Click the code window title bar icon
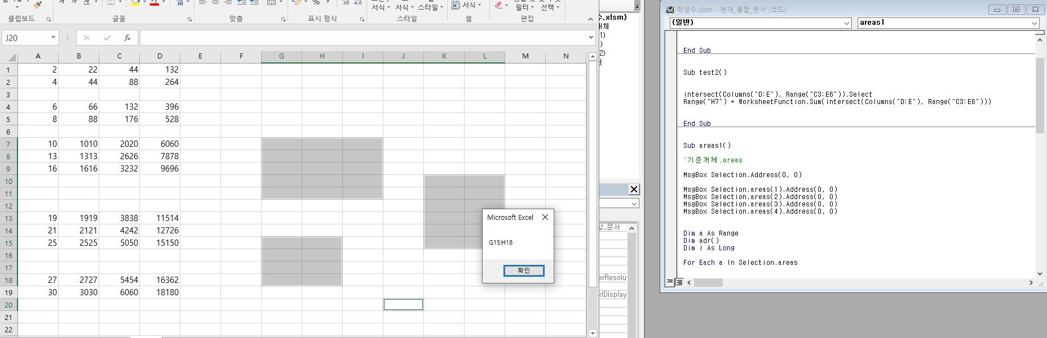The width and height of the screenshot is (1047, 338). pos(670,10)
